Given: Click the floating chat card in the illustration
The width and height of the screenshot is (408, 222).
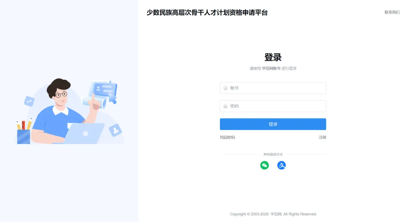Looking at the screenshot, I should tap(104, 89).
